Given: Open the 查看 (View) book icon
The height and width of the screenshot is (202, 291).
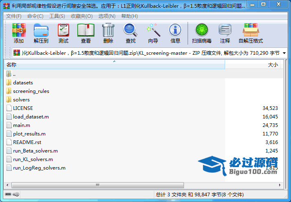Looking at the screenshot, I should pyautogui.click(x=85, y=30).
